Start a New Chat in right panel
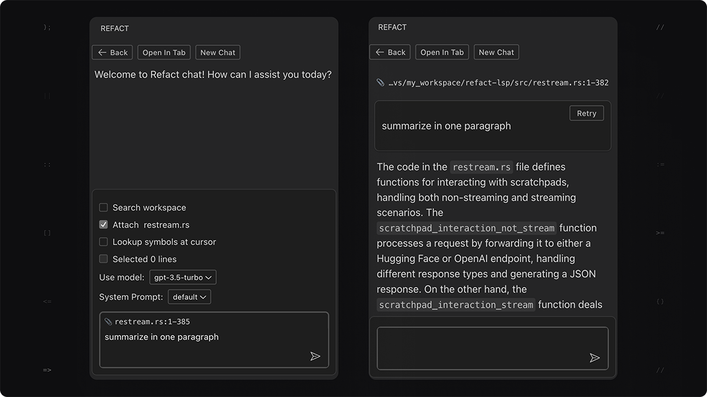This screenshot has height=397, width=707. point(496,52)
